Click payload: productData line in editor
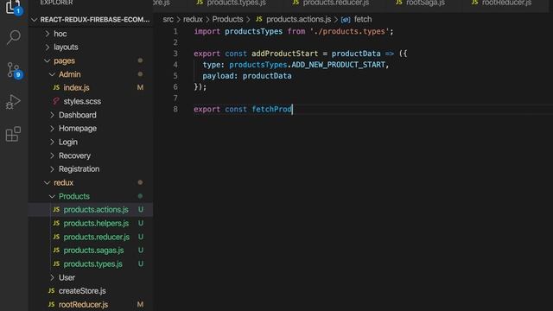Screen dimensions: 553x311 coord(247,76)
